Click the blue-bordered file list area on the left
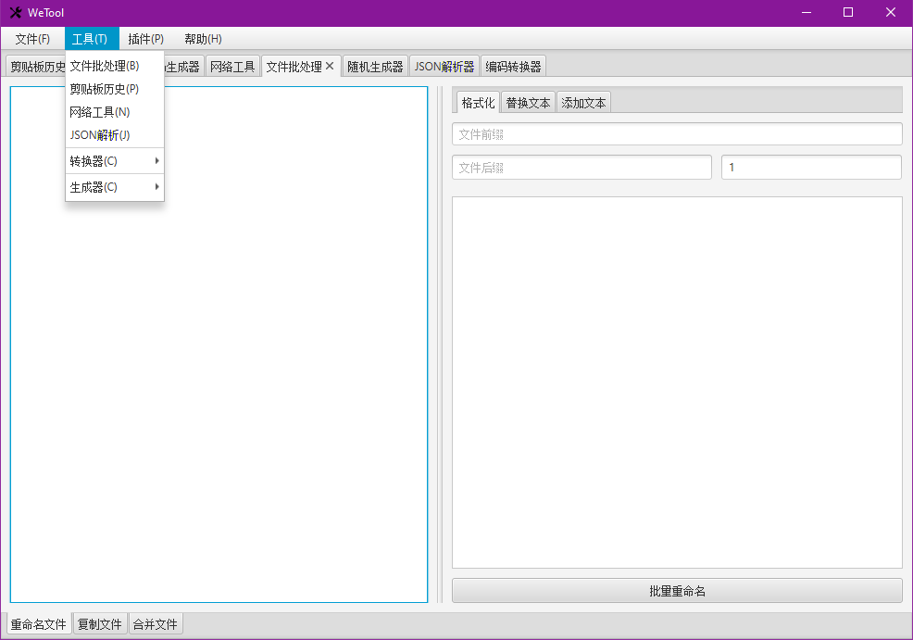Viewport: 913px width, 640px height. (219, 345)
